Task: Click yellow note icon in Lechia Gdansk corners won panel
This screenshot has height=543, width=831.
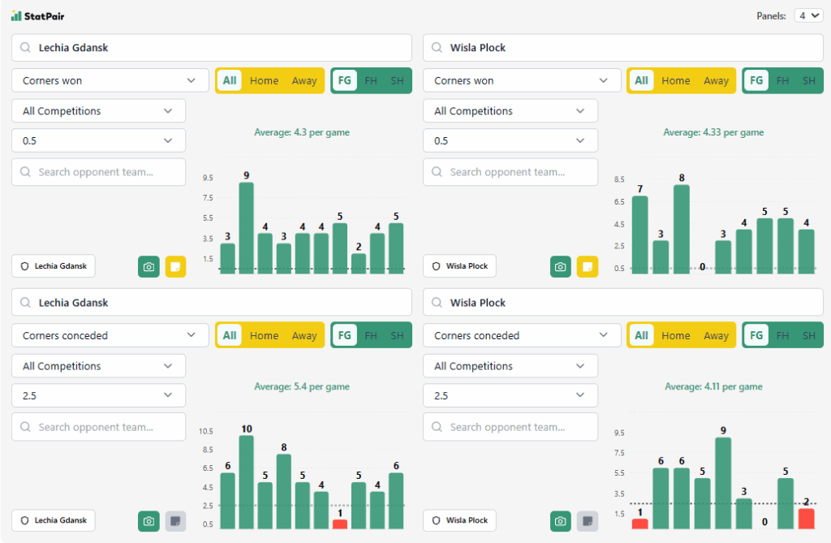Action: pos(175,266)
